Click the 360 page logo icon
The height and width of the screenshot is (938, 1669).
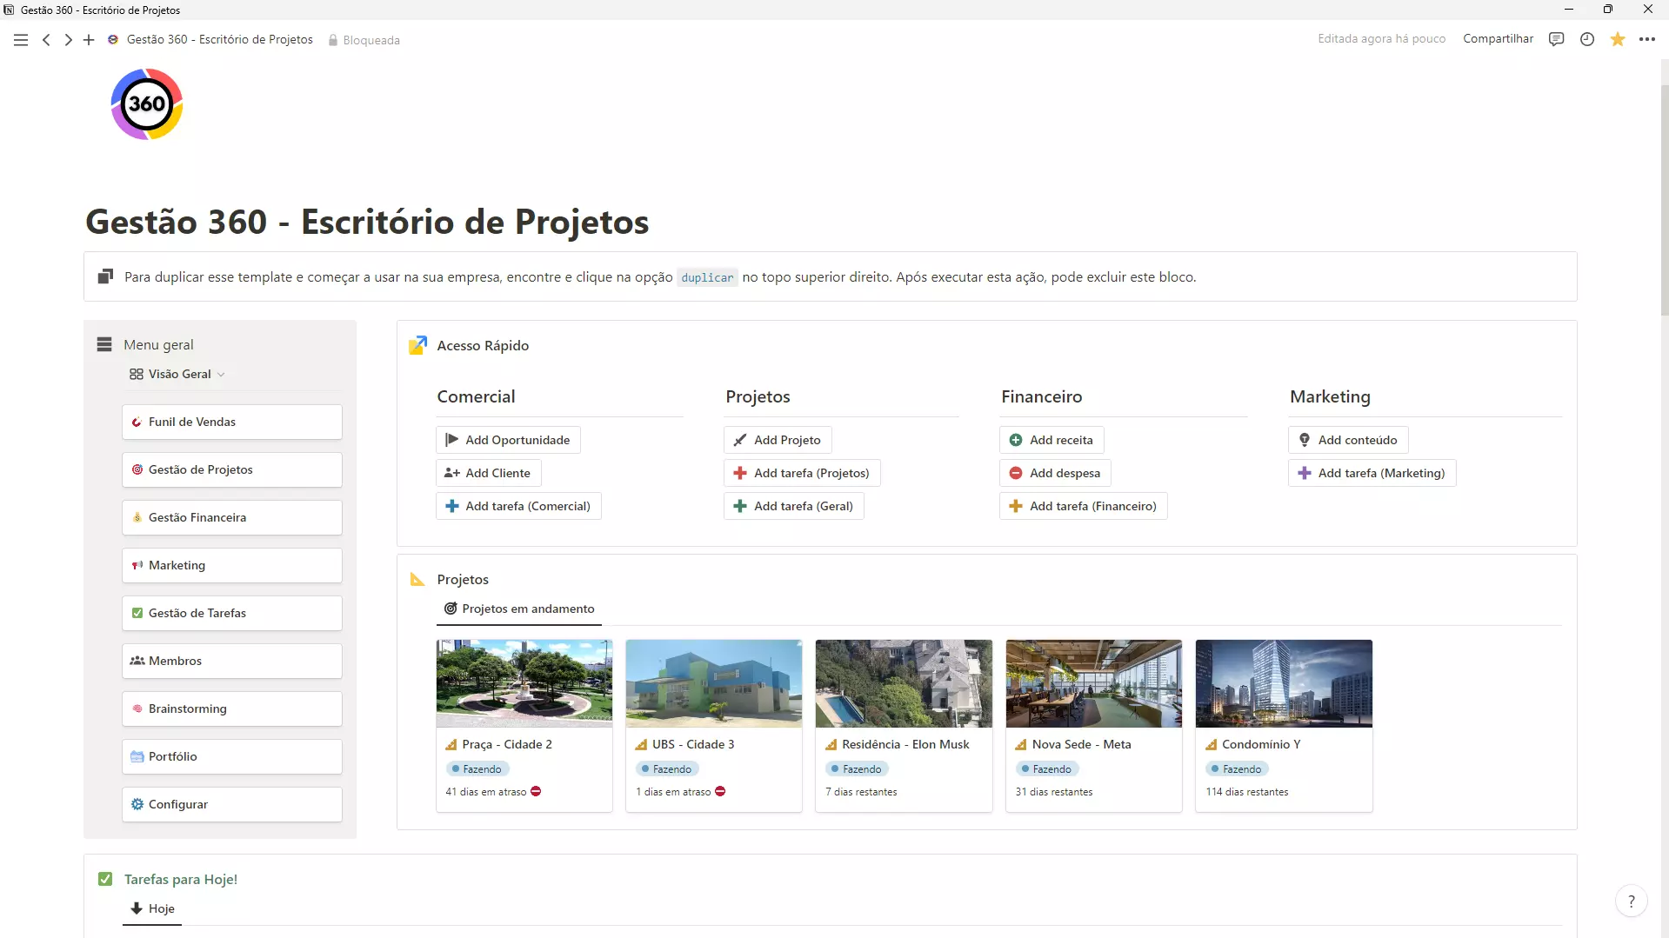click(x=147, y=104)
